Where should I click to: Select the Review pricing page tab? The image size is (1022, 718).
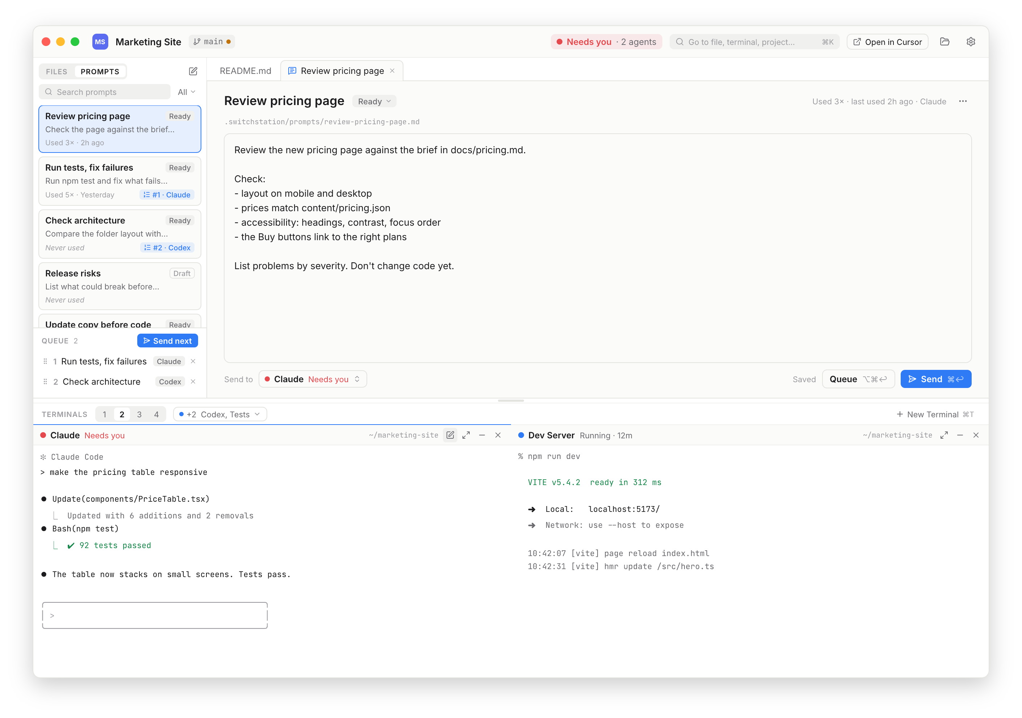coord(342,71)
